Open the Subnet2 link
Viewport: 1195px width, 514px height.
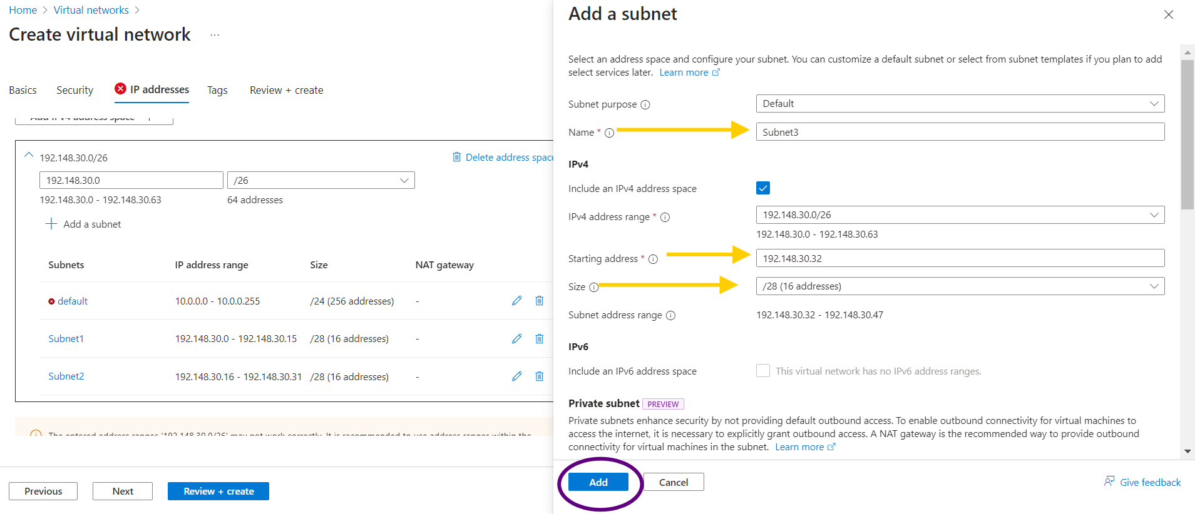66,376
